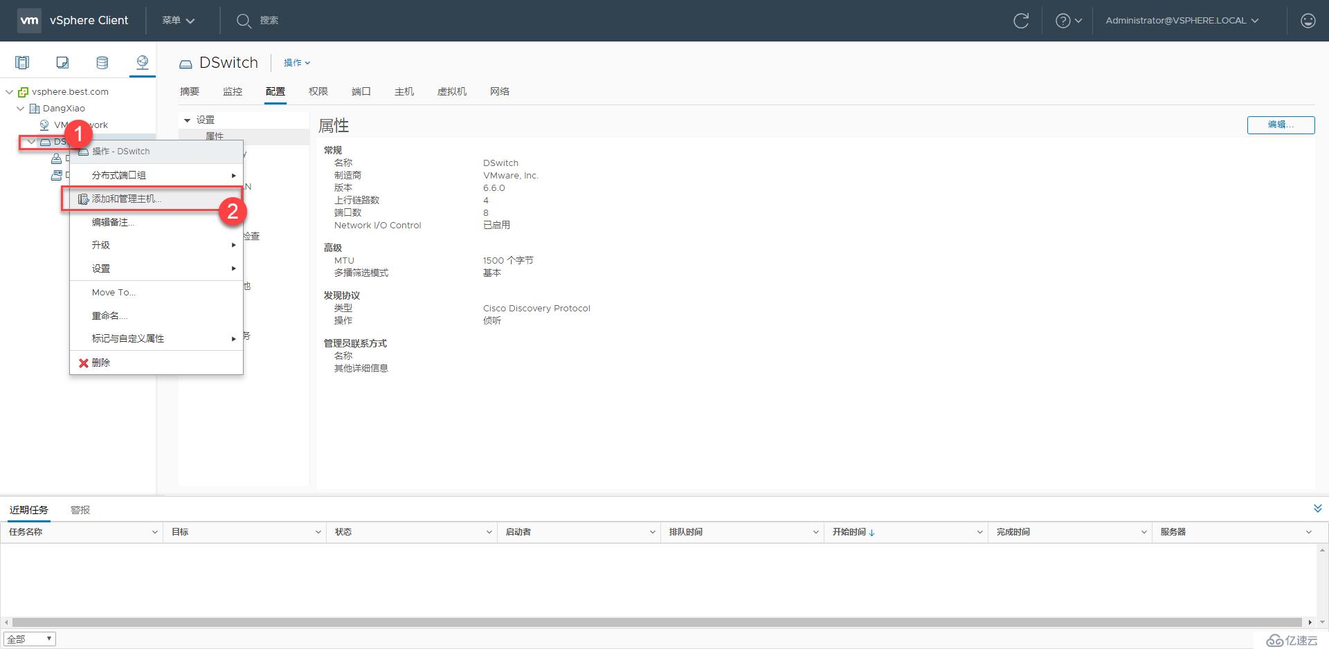Switch to the 权限 tab
This screenshot has width=1329, height=649.
tap(318, 91)
